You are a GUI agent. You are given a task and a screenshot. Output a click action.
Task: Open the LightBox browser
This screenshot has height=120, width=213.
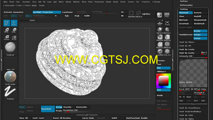click(148, 14)
